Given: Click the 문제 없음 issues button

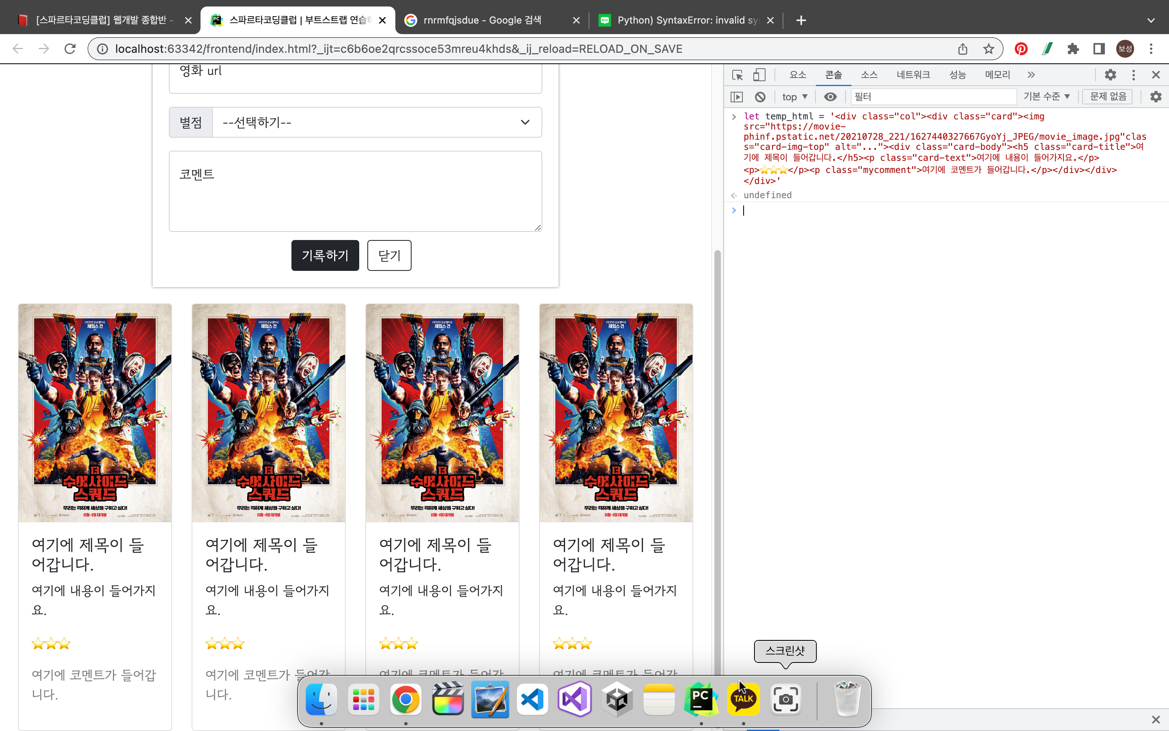Looking at the screenshot, I should click(x=1108, y=97).
